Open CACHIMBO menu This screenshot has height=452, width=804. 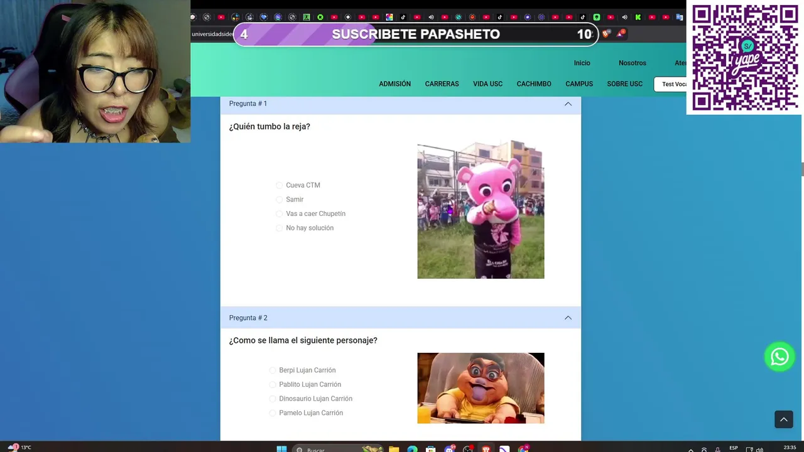click(534, 84)
